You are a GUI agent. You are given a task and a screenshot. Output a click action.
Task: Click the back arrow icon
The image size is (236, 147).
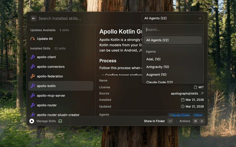coord(34,18)
